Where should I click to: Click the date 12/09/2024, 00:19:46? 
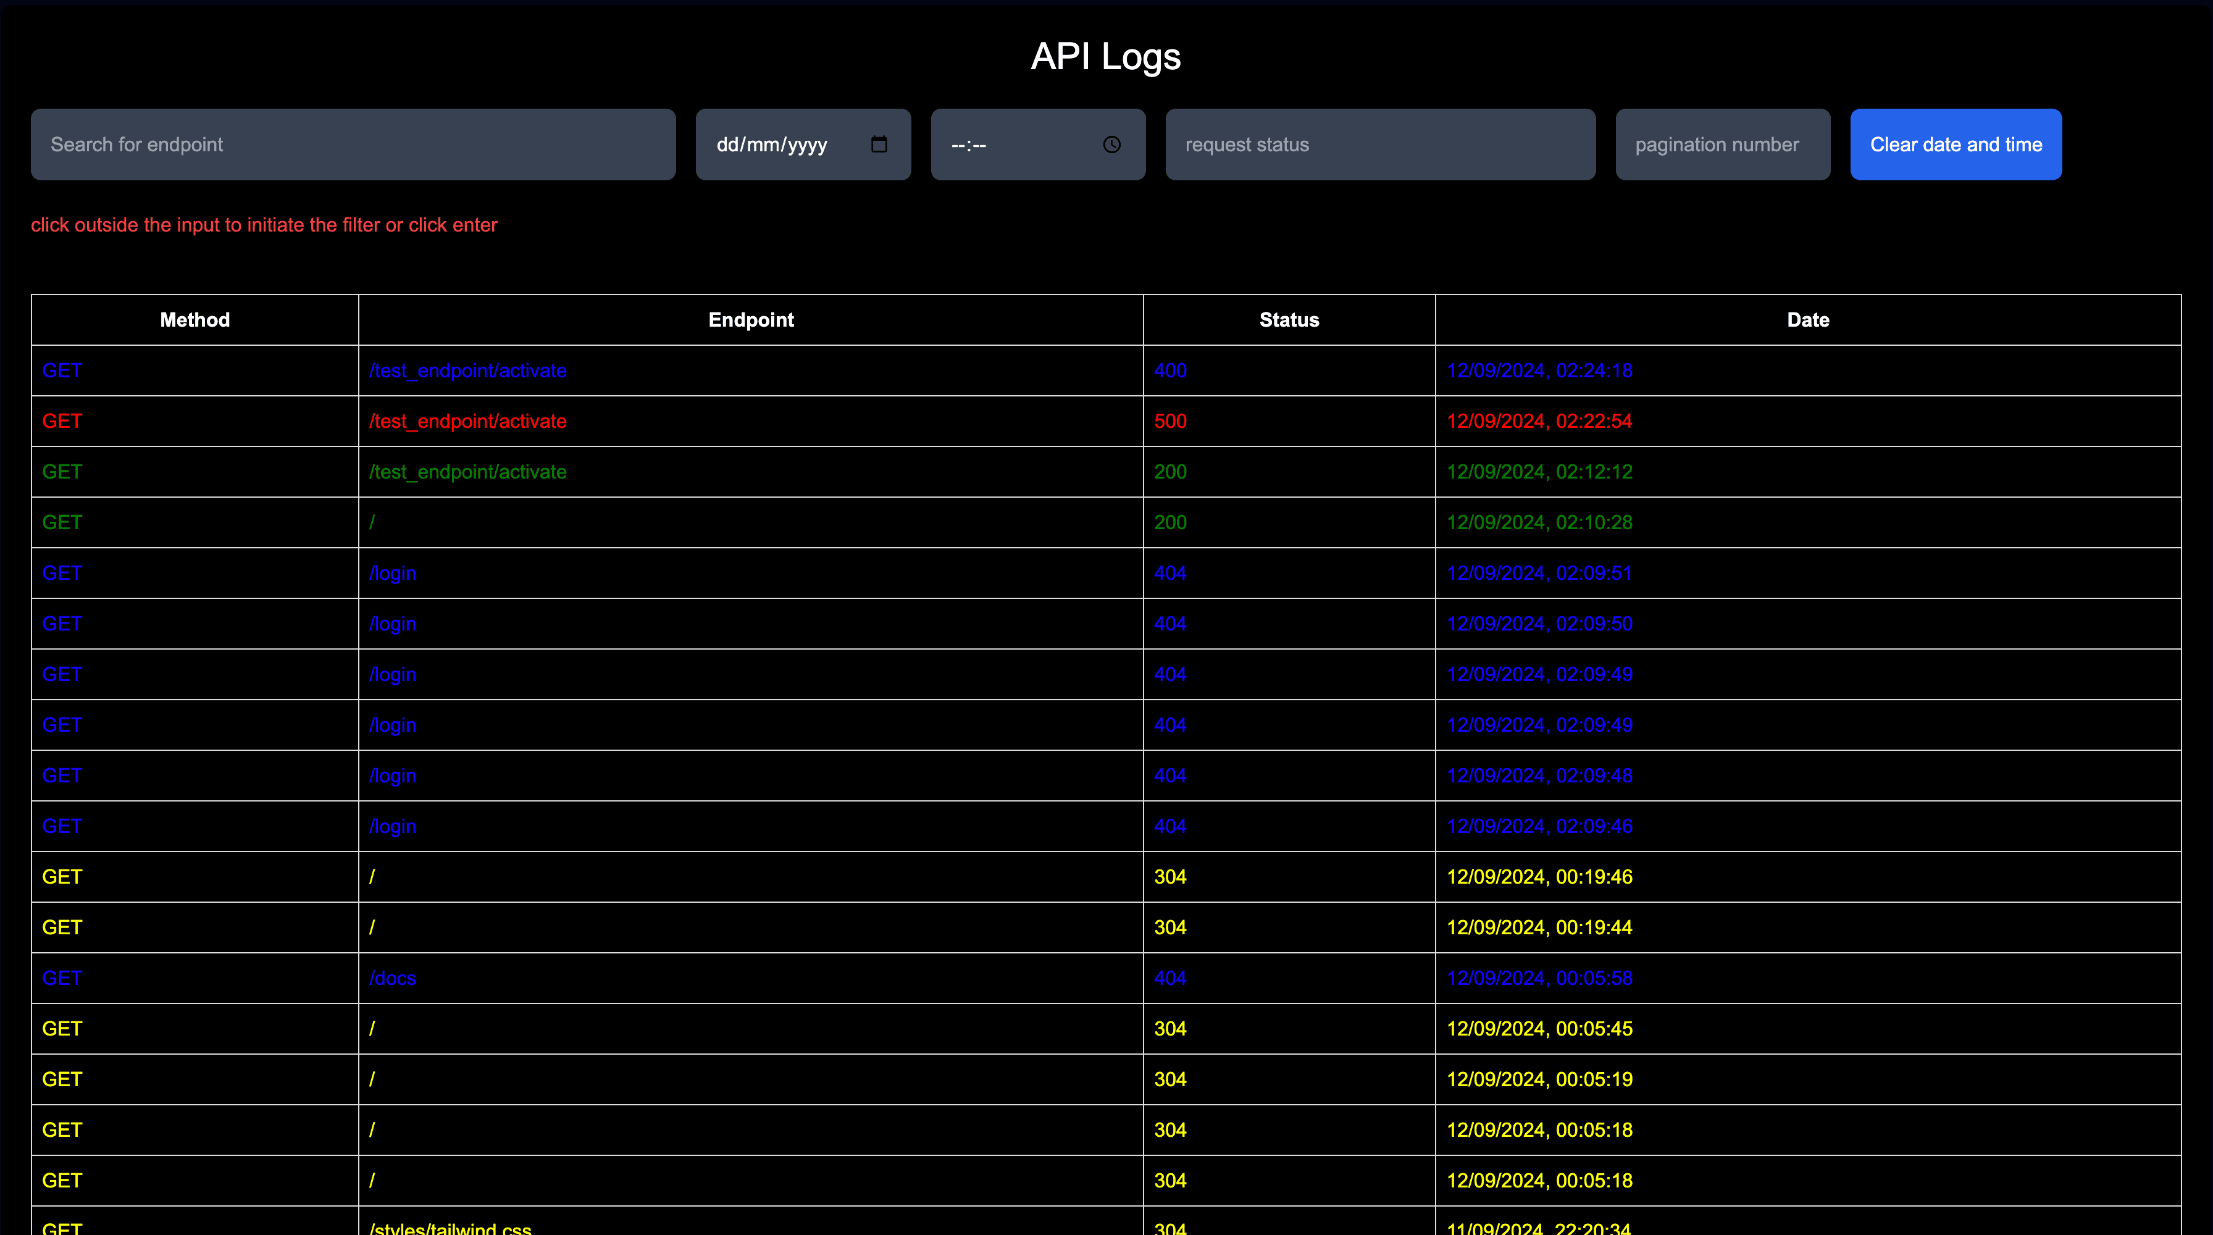pyautogui.click(x=1539, y=877)
